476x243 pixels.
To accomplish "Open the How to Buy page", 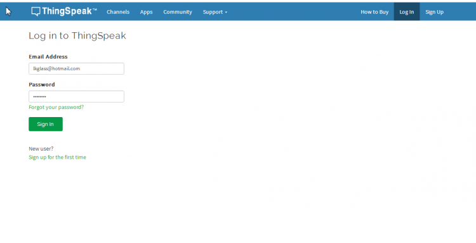I will click(374, 12).
